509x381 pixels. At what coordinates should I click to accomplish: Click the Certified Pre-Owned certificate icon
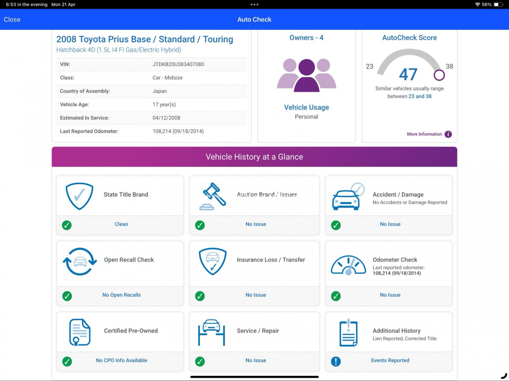point(80,332)
